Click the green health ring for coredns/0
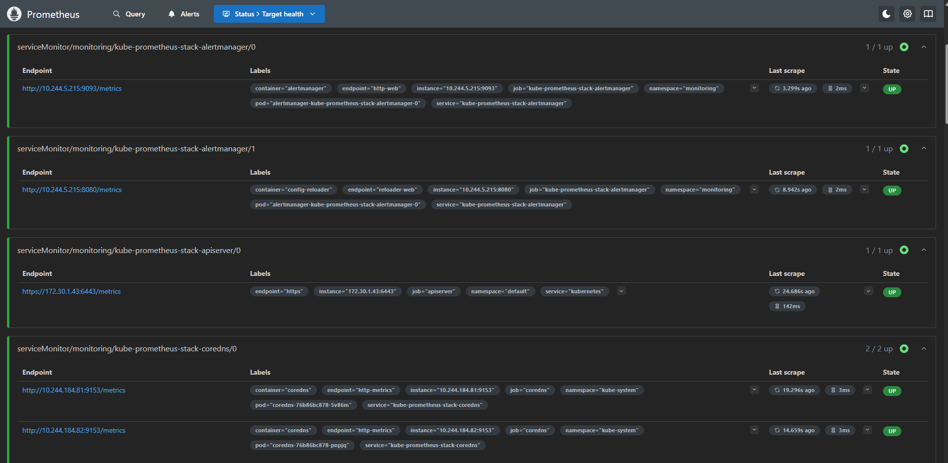The image size is (948, 463). (x=904, y=349)
